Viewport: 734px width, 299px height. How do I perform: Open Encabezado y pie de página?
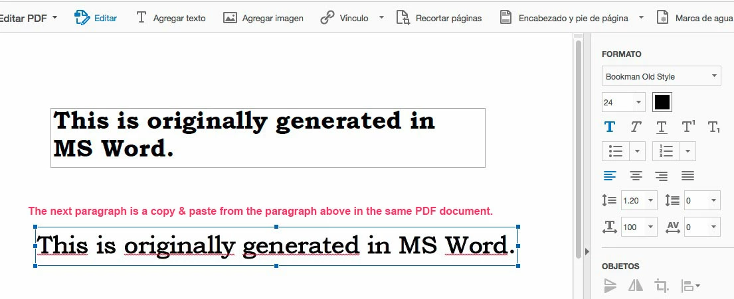point(565,18)
